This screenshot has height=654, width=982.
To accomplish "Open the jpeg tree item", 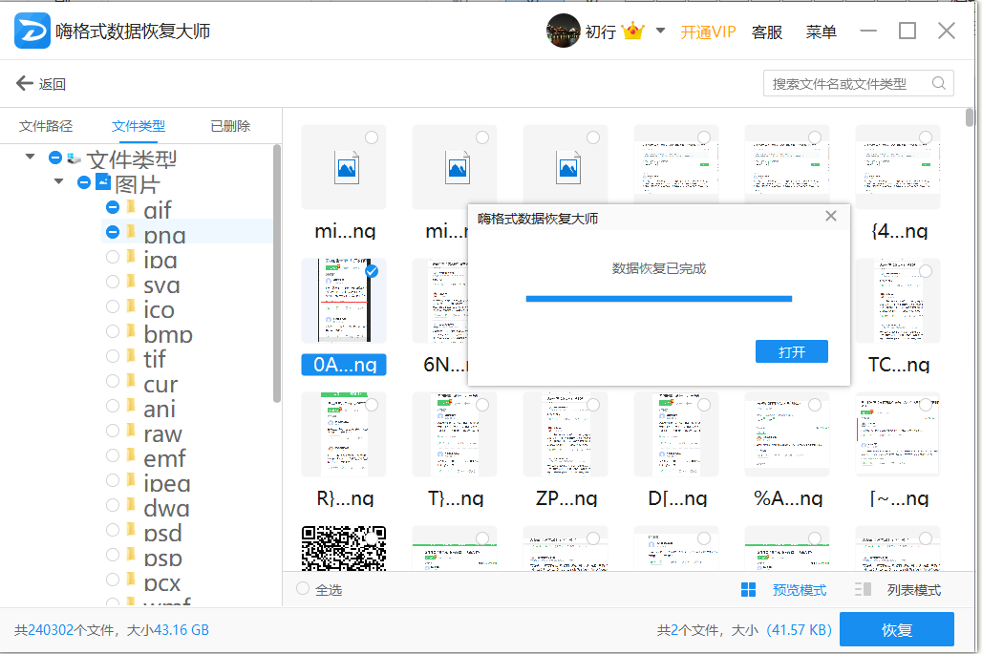I will tap(166, 483).
